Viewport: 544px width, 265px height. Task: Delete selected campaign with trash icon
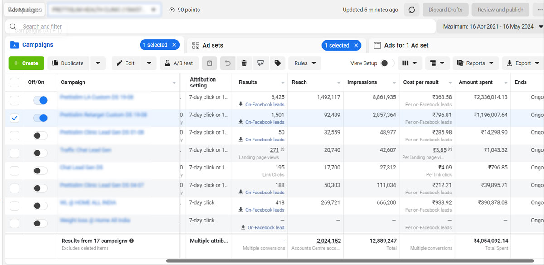point(244,63)
